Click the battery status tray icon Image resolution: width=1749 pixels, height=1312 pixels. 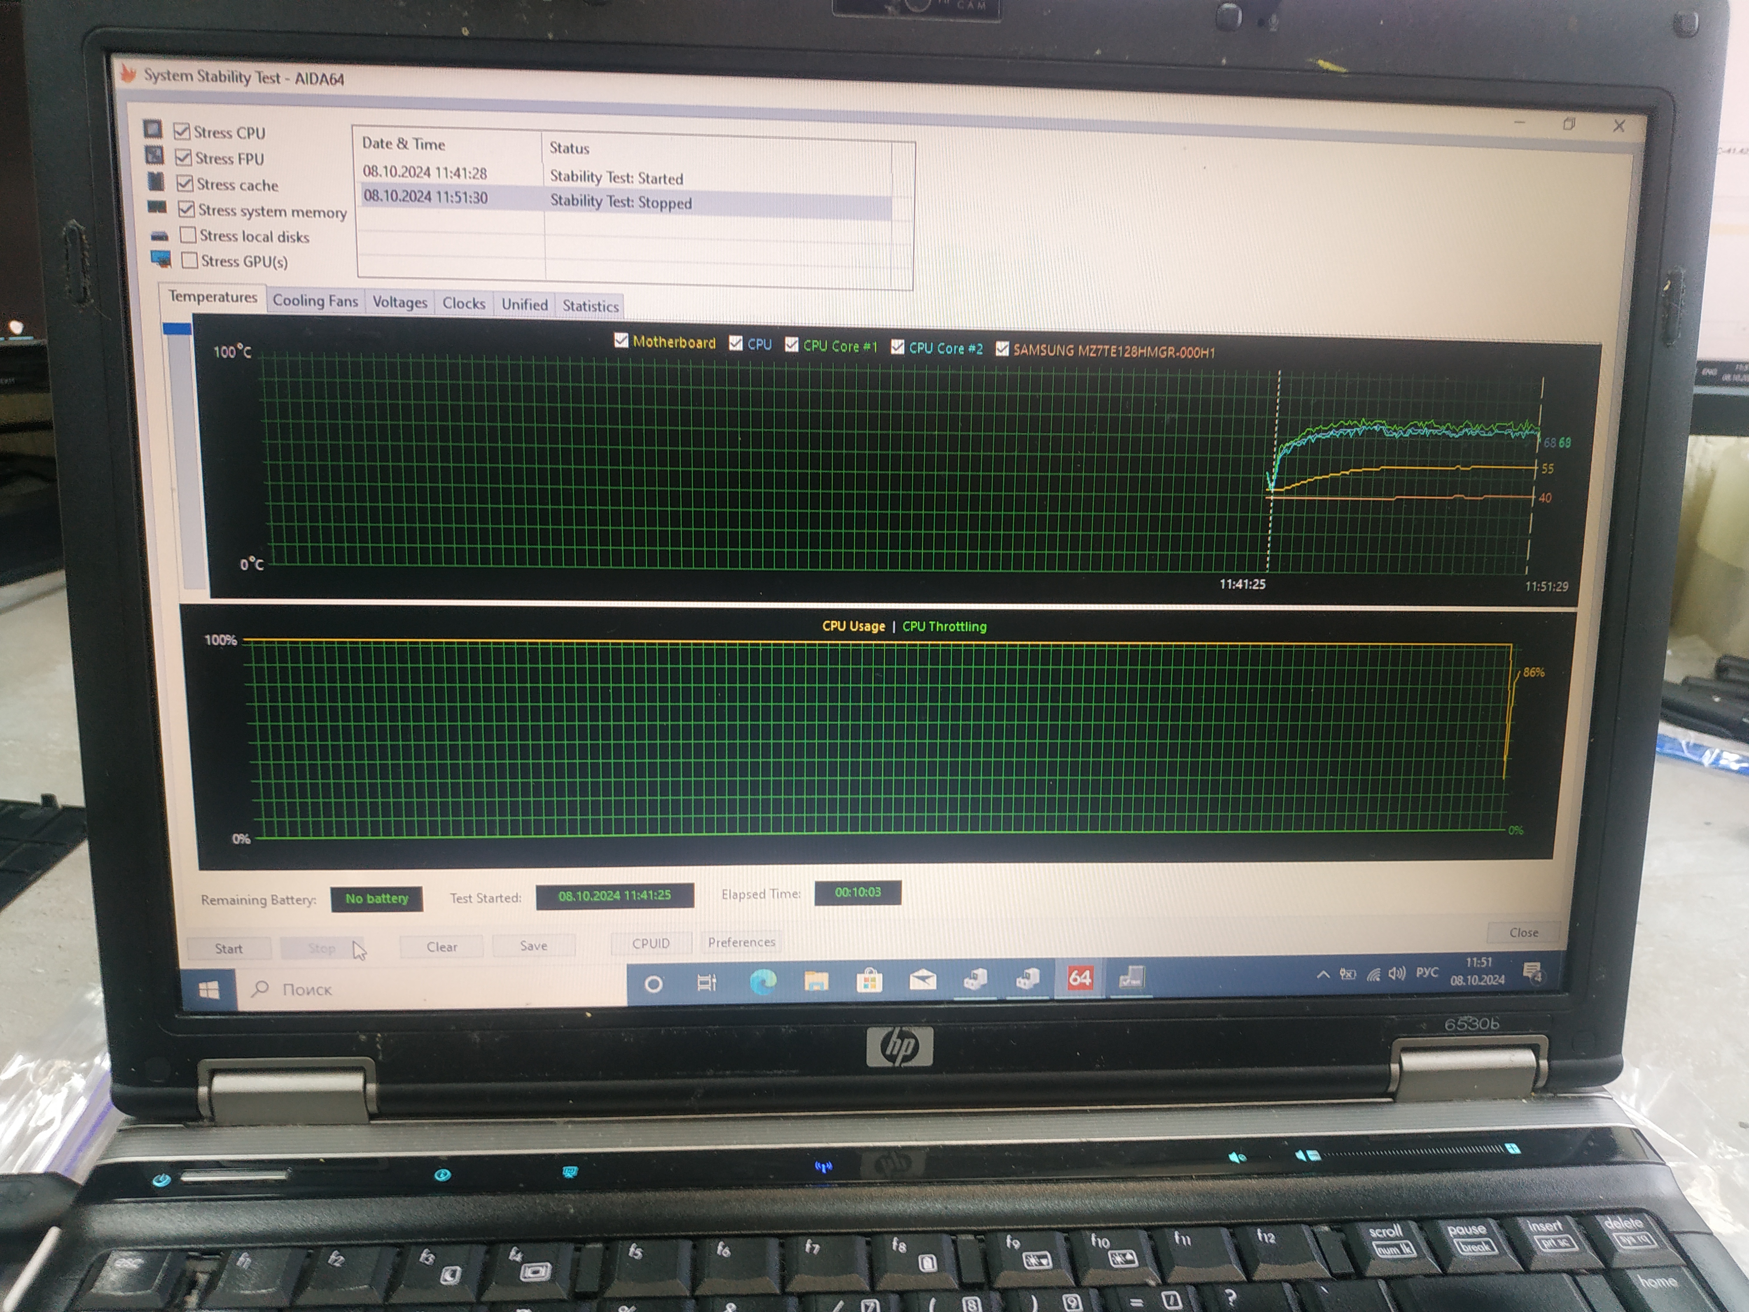point(1347,974)
